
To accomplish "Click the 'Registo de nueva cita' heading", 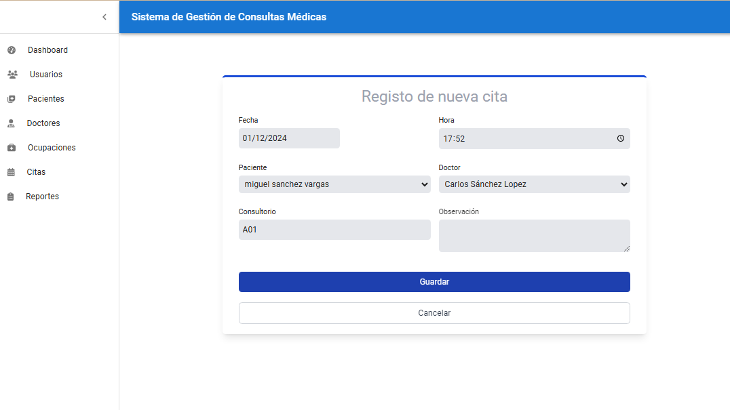I will tap(434, 97).
